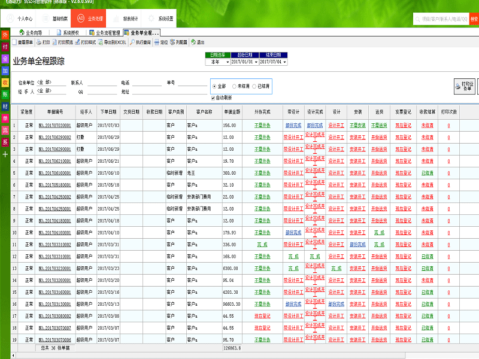479x359 pixels.
Task: Select the 未结清 radio button
Action: click(235, 86)
